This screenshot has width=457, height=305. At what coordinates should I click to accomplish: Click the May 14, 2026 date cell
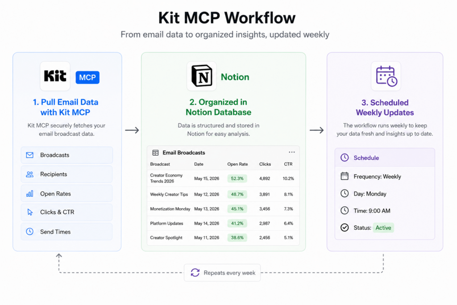tap(207, 223)
